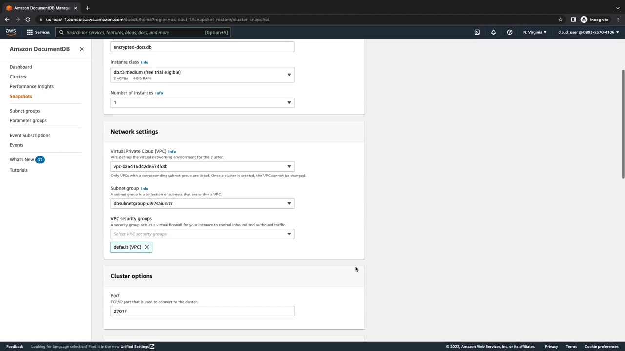Viewport: 625px width, 351px height.
Task: Select Snapshots in the sidebar
Action: [21, 96]
